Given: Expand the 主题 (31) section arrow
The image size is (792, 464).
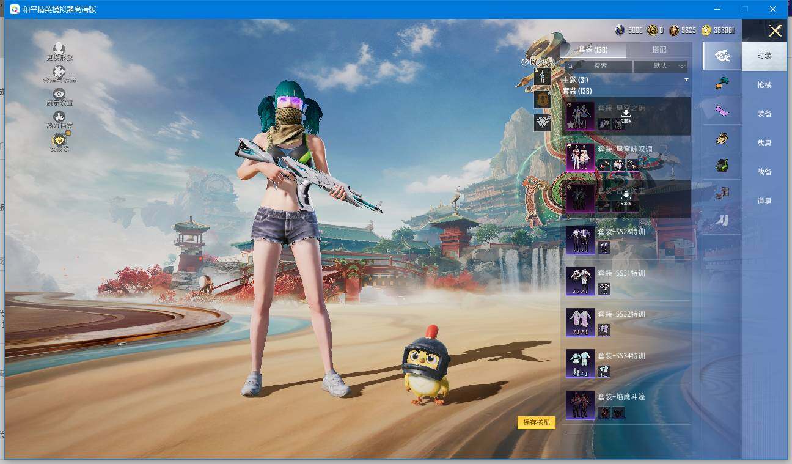Looking at the screenshot, I should pos(686,80).
